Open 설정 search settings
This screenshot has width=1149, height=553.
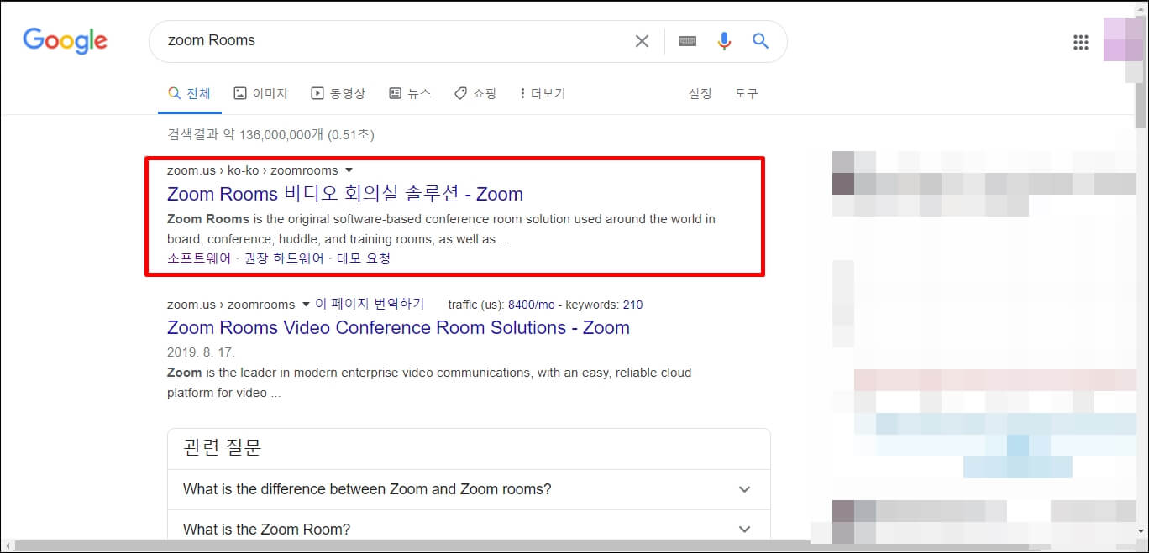pos(700,93)
